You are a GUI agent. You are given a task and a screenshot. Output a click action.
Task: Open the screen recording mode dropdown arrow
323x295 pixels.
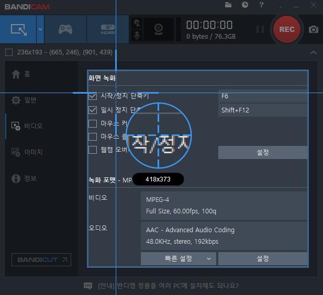pyautogui.click(x=40, y=29)
